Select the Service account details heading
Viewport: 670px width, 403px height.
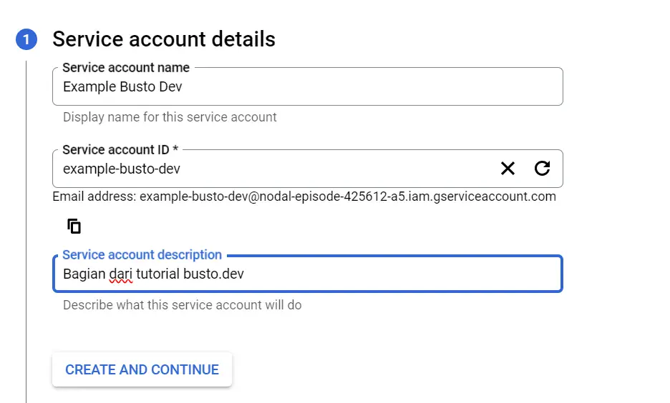(164, 39)
